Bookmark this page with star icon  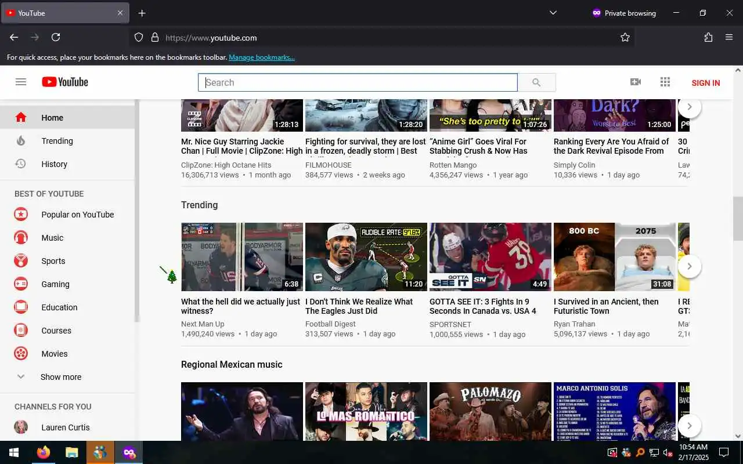(625, 38)
